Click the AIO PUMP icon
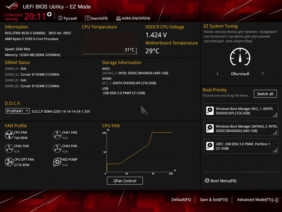 pos(57,162)
